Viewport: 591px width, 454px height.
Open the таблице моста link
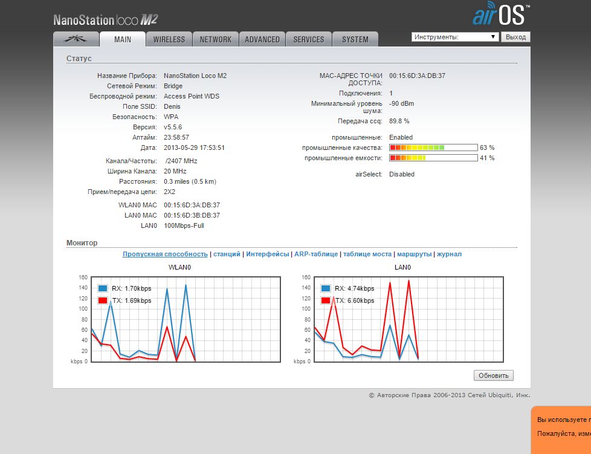coord(367,254)
